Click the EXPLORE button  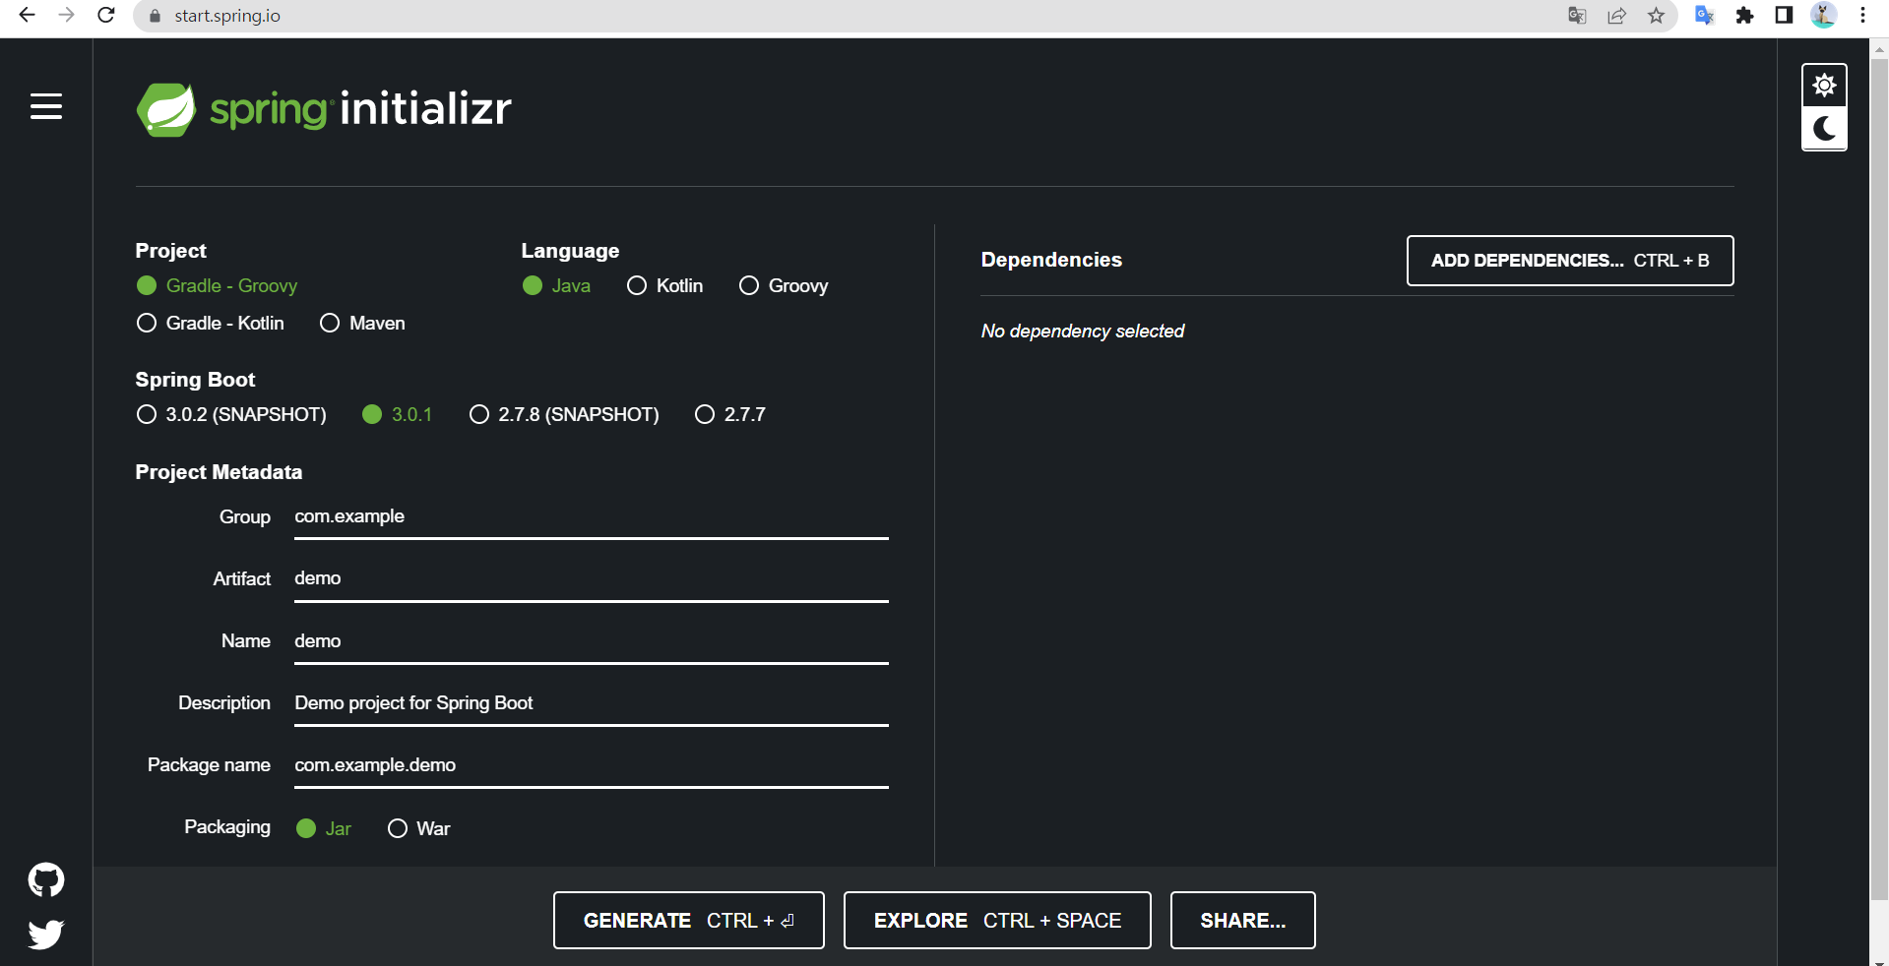pos(997,921)
